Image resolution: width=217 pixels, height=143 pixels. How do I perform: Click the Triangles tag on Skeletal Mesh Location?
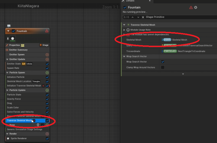(36, 82)
